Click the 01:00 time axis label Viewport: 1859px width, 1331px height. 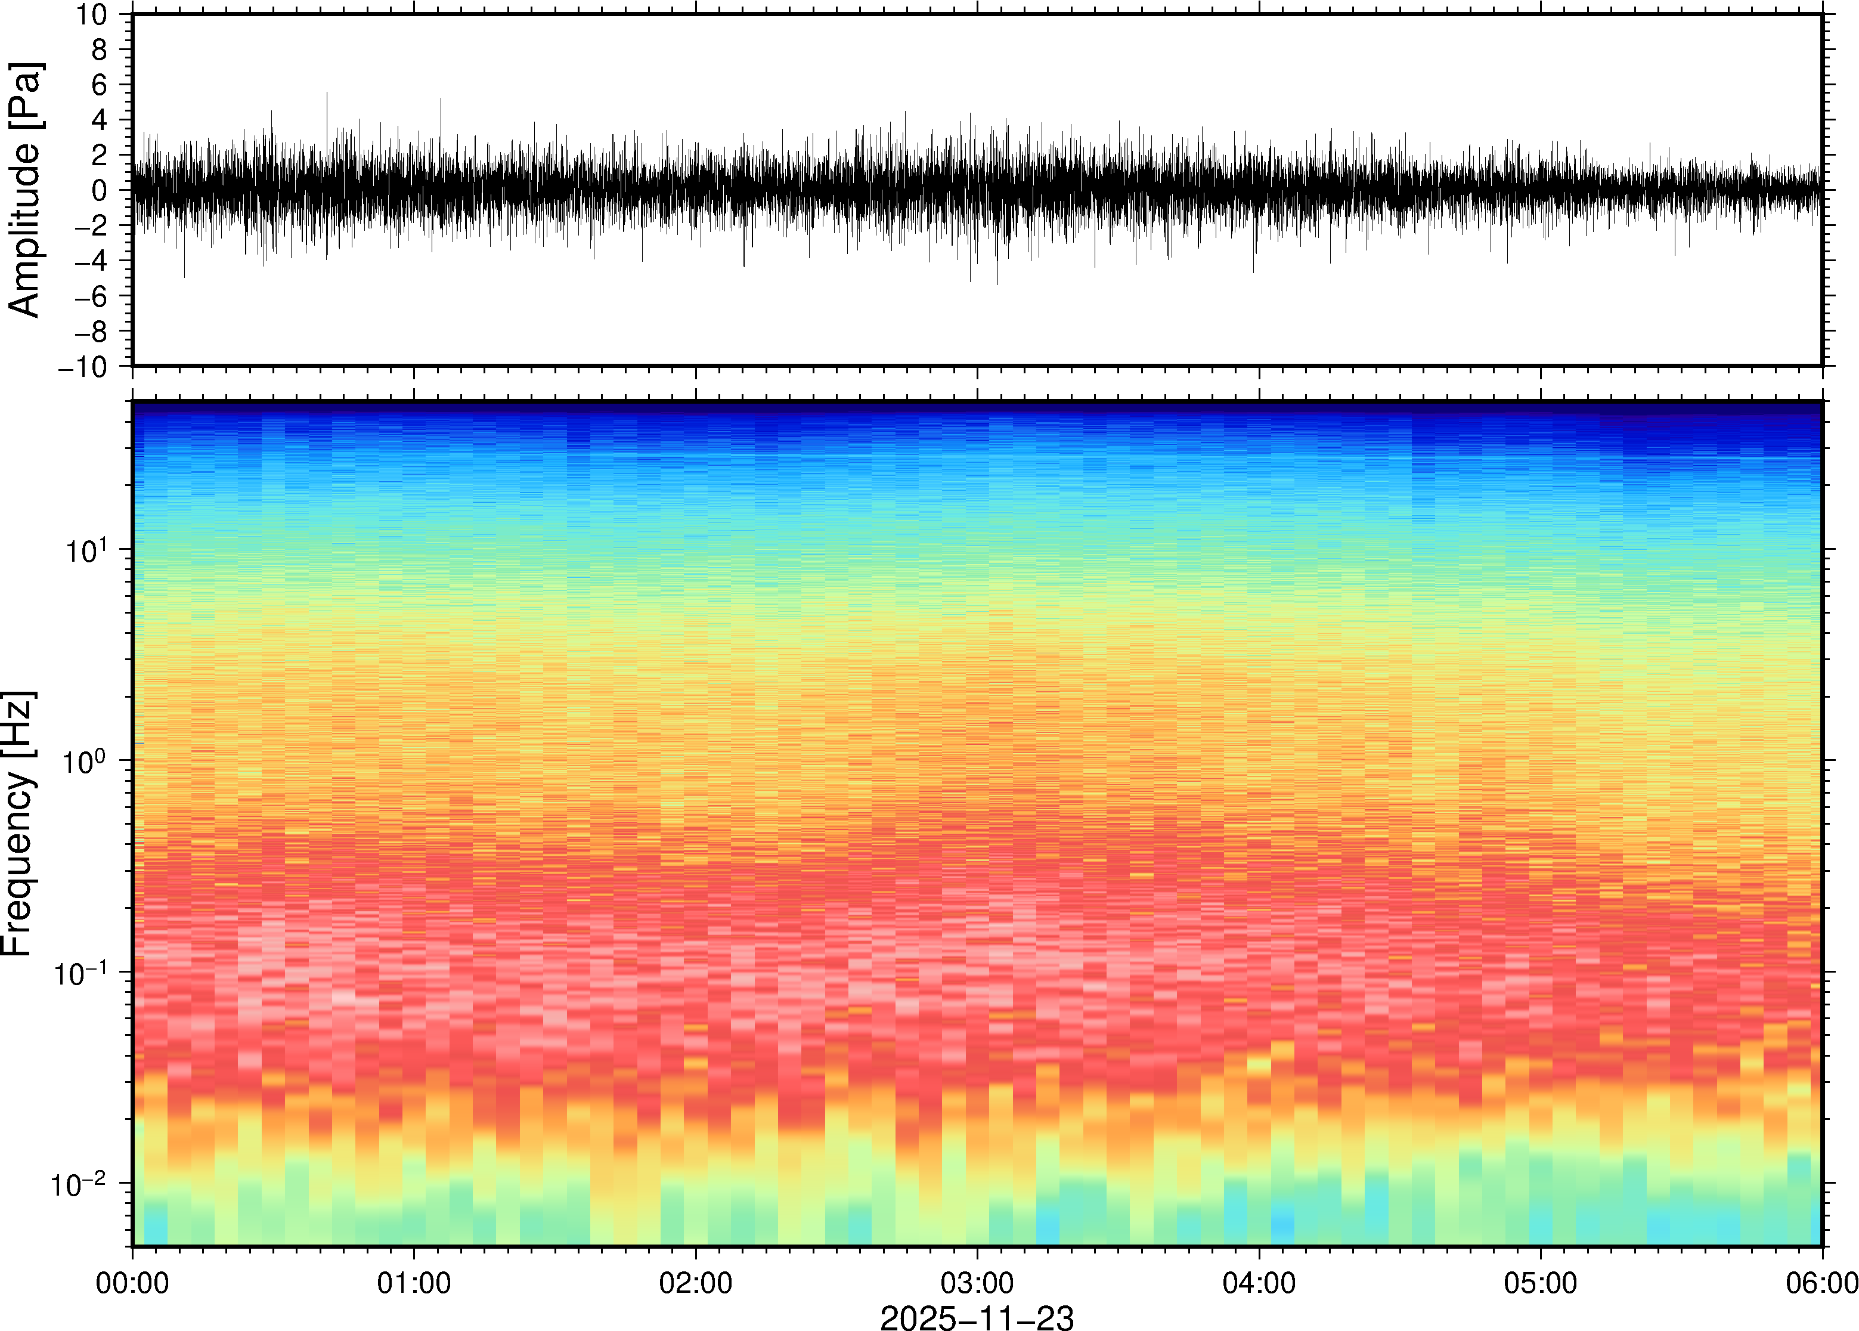[414, 1283]
